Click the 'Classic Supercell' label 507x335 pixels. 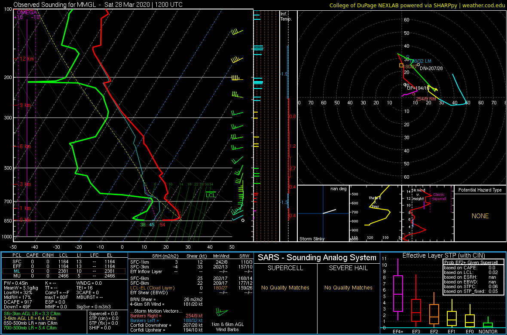pos(439,197)
